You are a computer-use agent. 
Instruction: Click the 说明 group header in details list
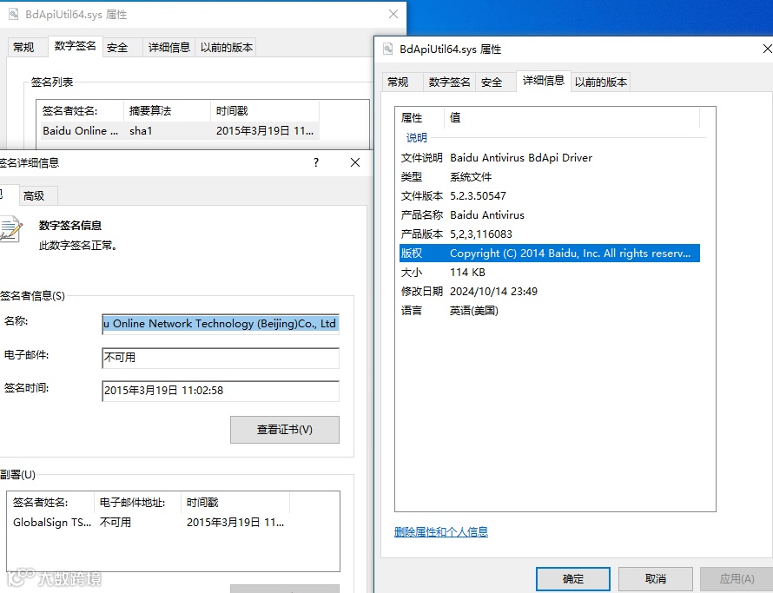(417, 137)
